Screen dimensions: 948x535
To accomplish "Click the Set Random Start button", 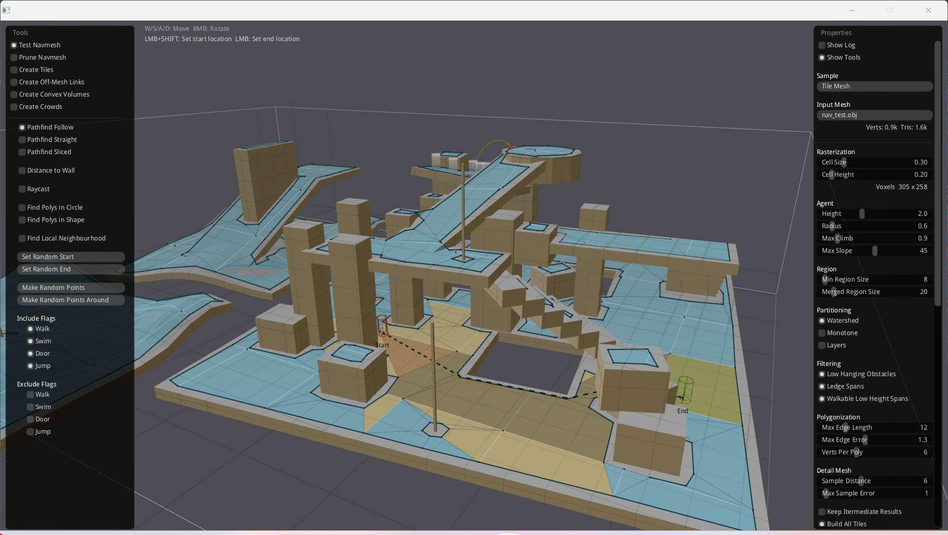I will [71, 257].
